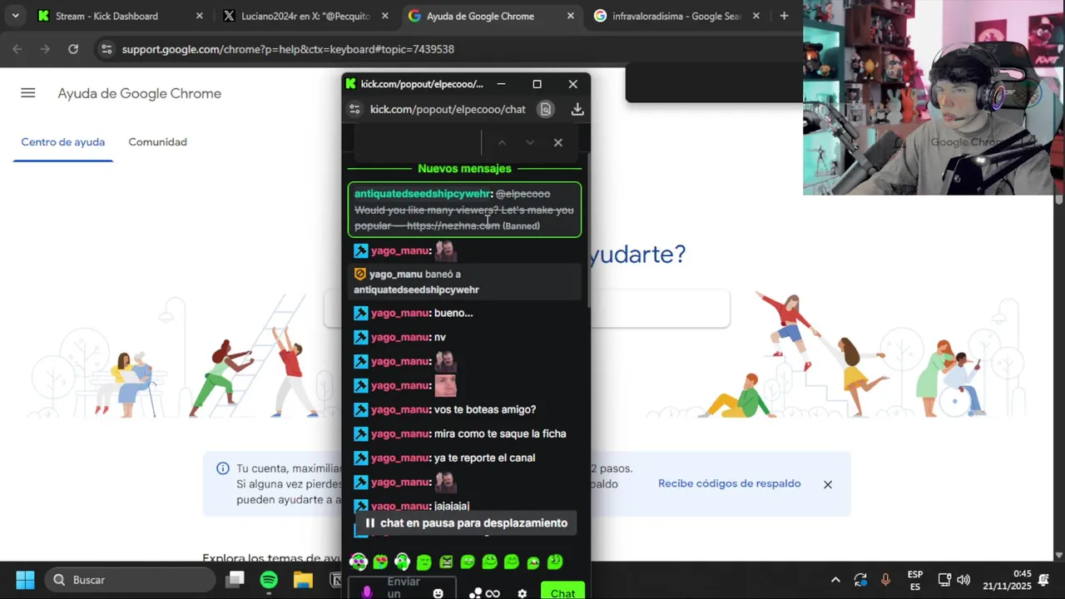Screen dimensions: 1065x599
Task: Click message 'mira como te saque la ficha'
Action: tap(500, 433)
